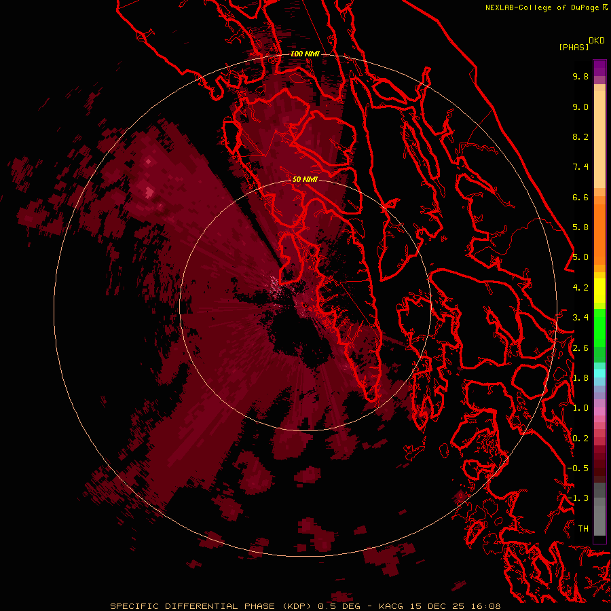Click the 50 NMI range ring label
This screenshot has width=611, height=611.
305,179
